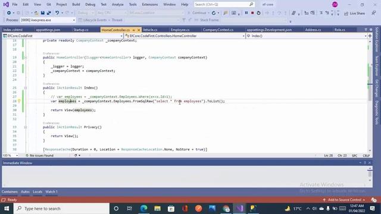The image size is (381, 214).
Task: Click the Search (Ctrl+Q) box
Action: 224,4
